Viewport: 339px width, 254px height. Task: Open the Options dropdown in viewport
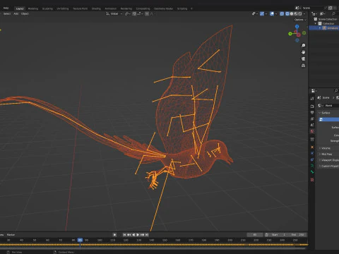point(300,20)
